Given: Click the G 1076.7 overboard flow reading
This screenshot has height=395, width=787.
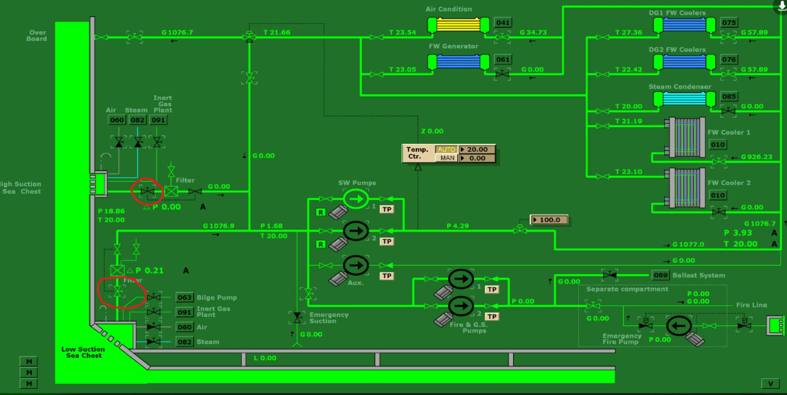Looking at the screenshot, I should pos(177,32).
